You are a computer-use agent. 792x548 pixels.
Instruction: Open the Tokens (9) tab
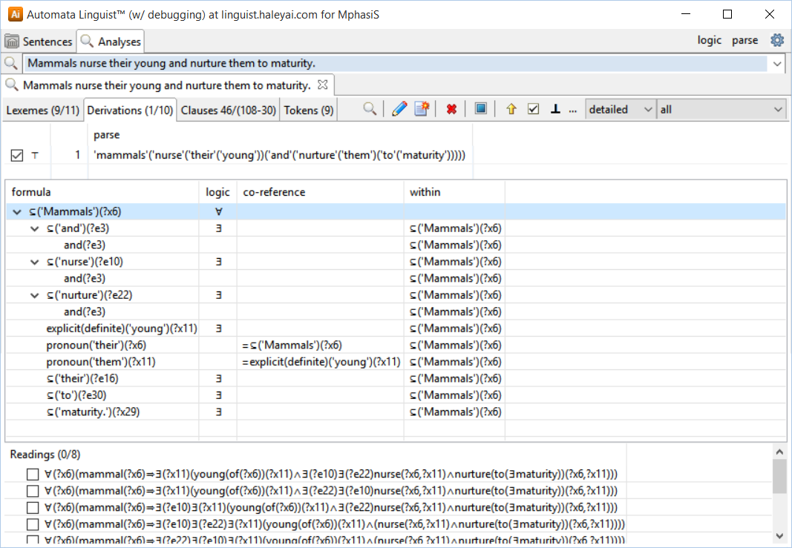pos(309,110)
